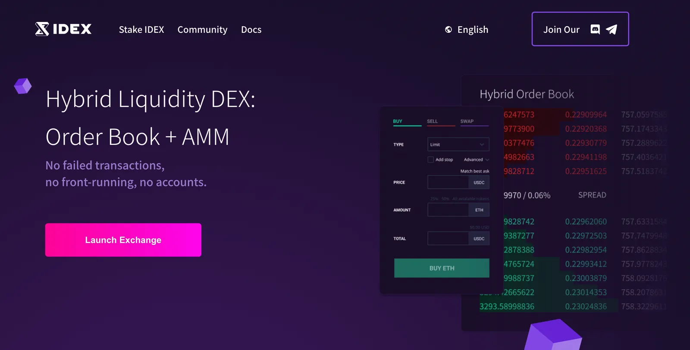Select ask price 0.22941198

tap(586, 157)
